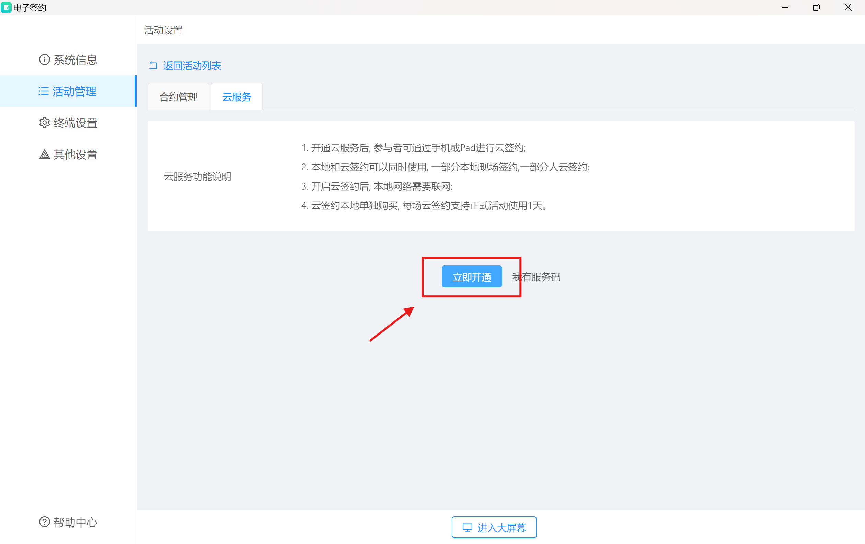865x544 pixels.
Task: Open 帮助中心 at sidebar bottom
Action: pyautogui.click(x=76, y=522)
